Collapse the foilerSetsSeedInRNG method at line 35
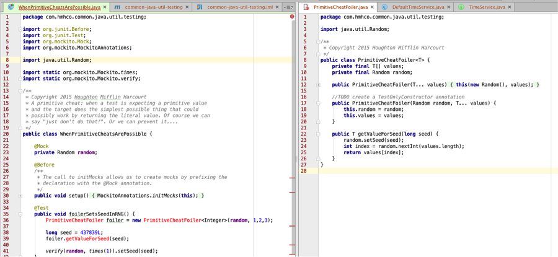558x257 pixels. [20, 214]
